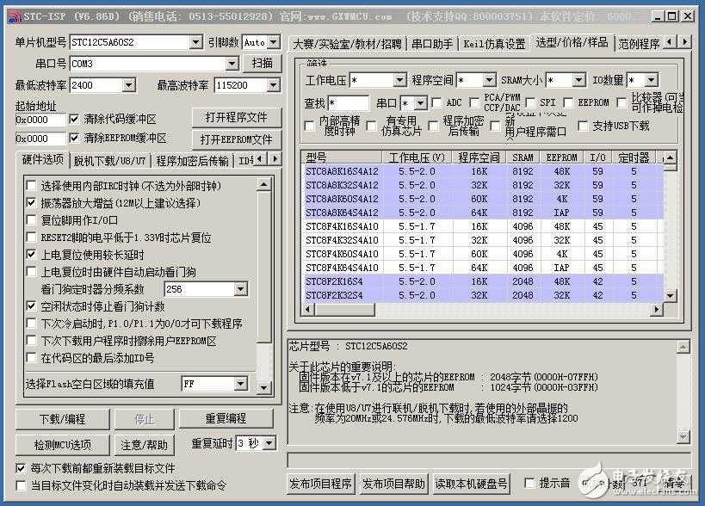Open the 程序空间 filter dropdown
This screenshot has height=506, width=705.
pos(489,80)
